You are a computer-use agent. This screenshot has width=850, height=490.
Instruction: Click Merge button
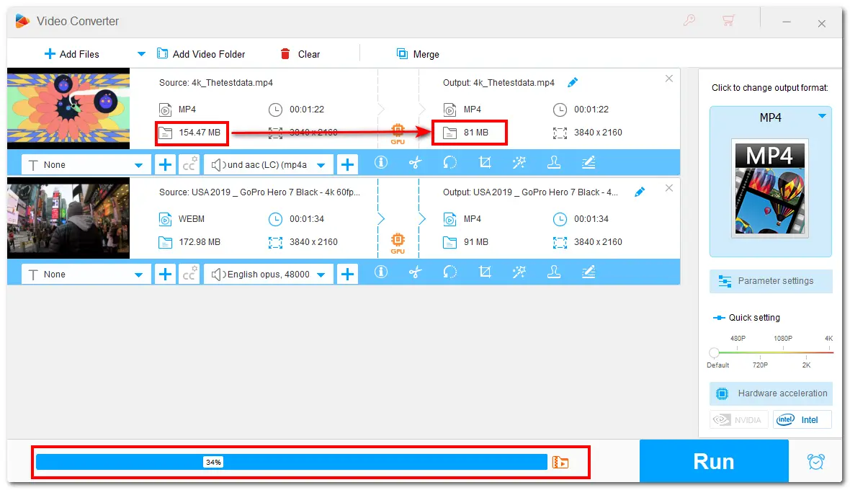click(x=418, y=54)
